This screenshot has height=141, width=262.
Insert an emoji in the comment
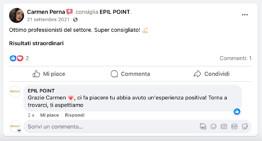click(x=213, y=126)
